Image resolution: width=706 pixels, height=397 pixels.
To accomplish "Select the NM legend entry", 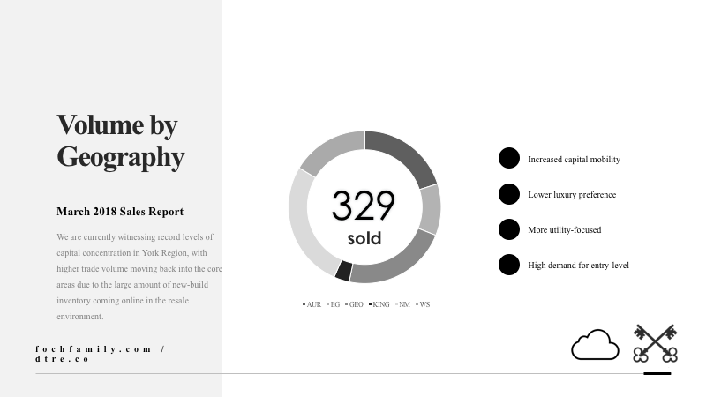I will tap(403, 304).
